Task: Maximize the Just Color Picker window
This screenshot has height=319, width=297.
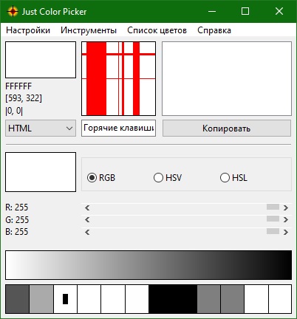Action: click(245, 11)
